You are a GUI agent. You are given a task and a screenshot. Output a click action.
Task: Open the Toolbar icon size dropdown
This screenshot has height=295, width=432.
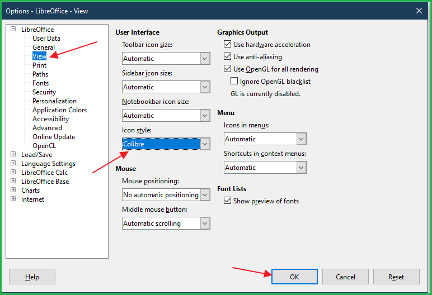pyautogui.click(x=205, y=59)
